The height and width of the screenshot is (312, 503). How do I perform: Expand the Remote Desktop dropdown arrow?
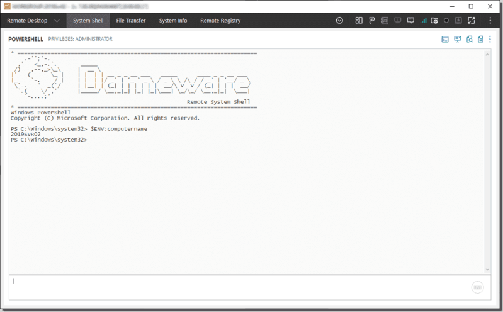pyautogui.click(x=57, y=21)
